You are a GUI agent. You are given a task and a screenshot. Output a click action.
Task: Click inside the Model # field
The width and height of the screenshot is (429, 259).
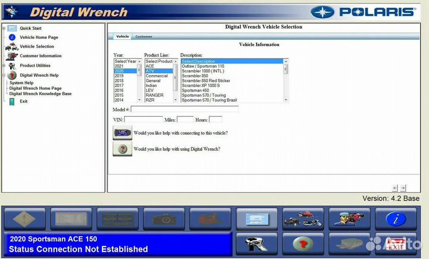[184, 110]
